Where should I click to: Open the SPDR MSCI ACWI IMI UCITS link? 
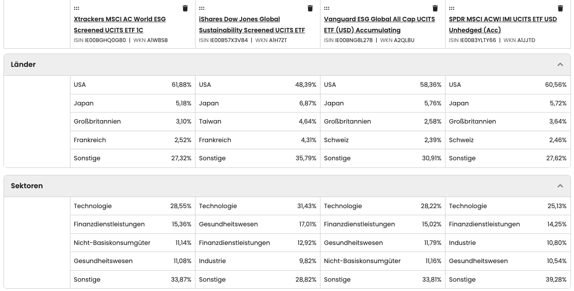pyautogui.click(x=503, y=24)
